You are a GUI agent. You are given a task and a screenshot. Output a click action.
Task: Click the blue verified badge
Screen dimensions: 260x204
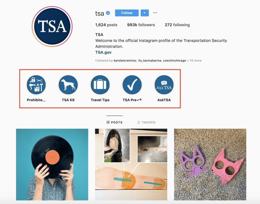point(108,13)
